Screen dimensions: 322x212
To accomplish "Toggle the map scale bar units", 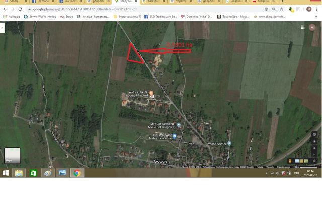I will pos(306,167).
